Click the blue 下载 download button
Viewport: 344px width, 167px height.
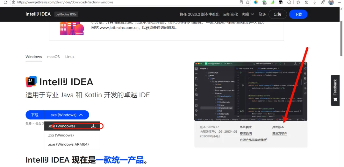[35, 115]
